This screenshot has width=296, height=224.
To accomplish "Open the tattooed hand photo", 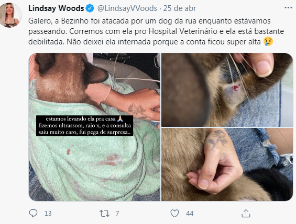I will (227, 164).
